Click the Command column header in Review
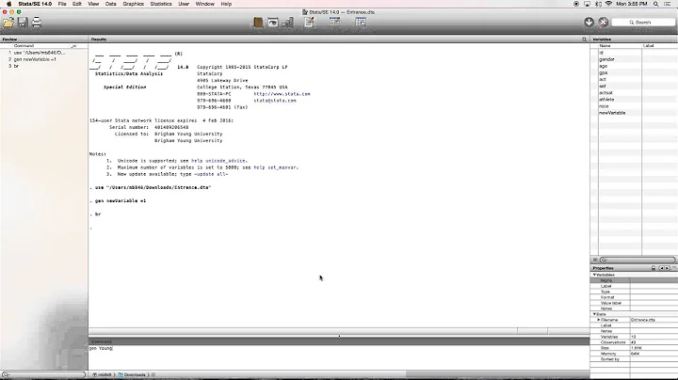 click(x=24, y=46)
